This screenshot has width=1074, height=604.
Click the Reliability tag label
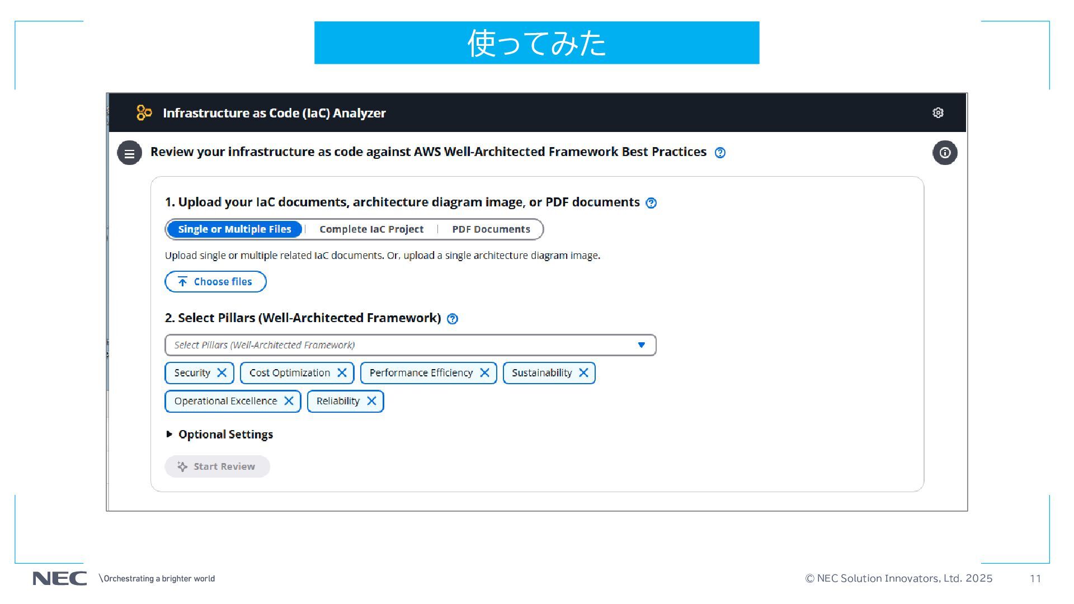click(x=338, y=401)
